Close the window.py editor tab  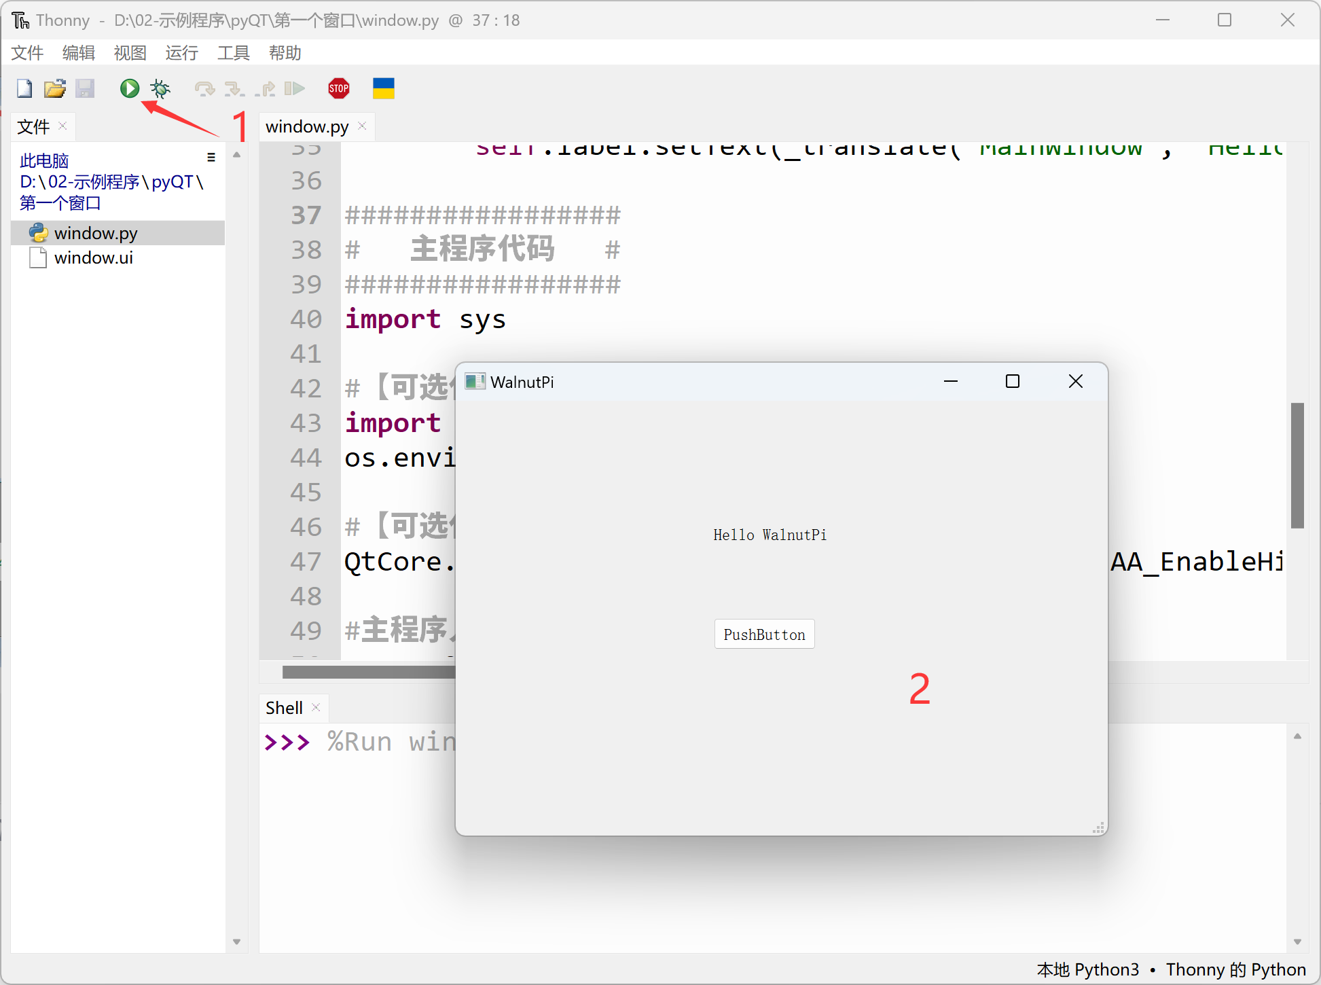click(362, 126)
